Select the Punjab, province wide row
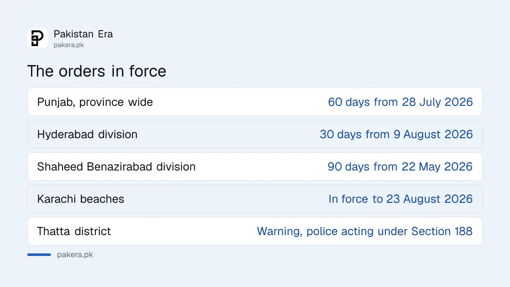The width and height of the screenshot is (510, 287). tap(255, 102)
